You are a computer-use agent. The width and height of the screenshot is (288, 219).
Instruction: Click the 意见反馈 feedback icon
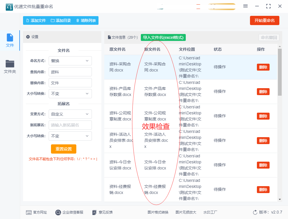94,213
